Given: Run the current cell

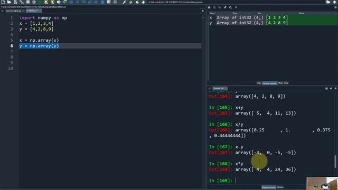Looking at the screenshot, I should point(46,2).
